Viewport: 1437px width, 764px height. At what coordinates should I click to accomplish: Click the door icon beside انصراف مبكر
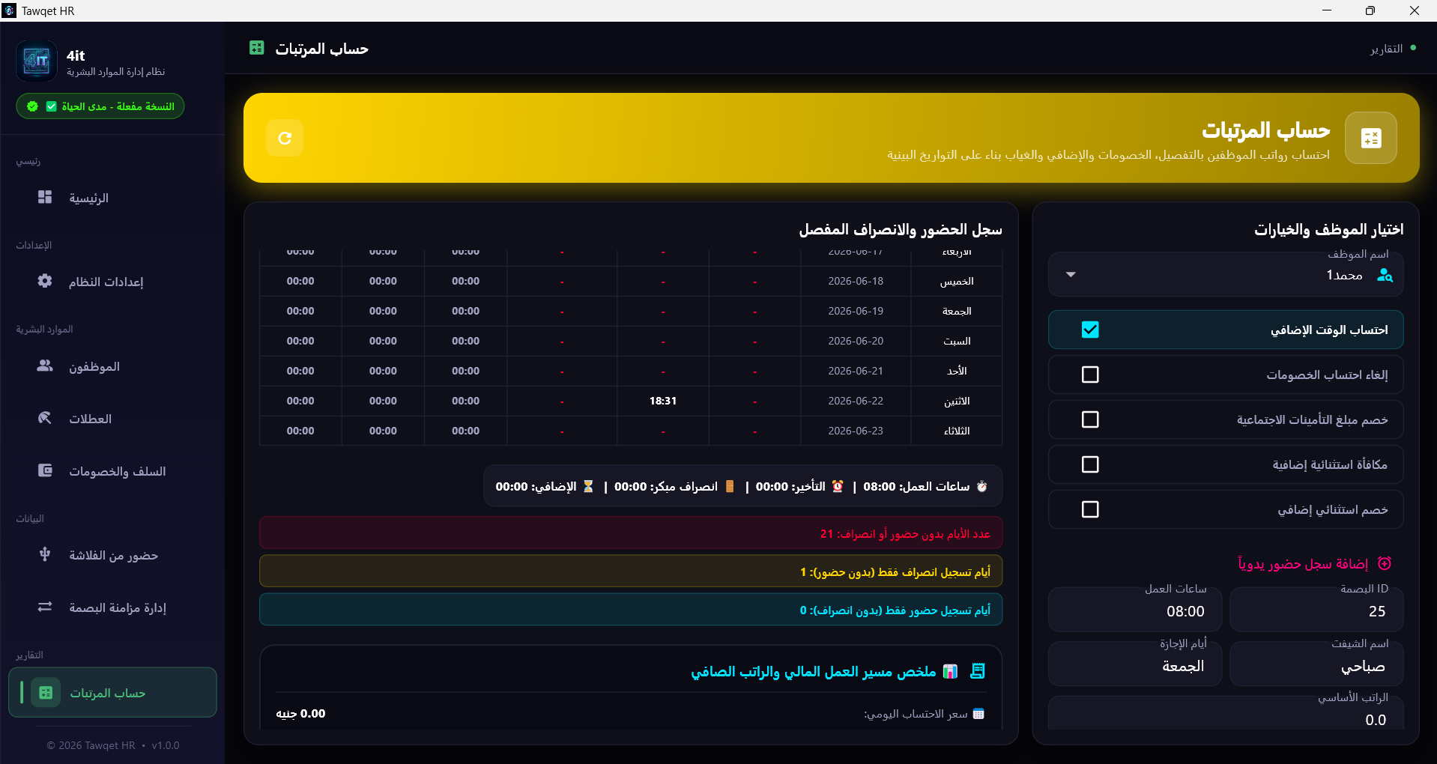pos(730,486)
